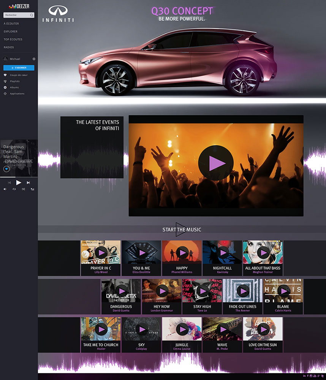The width and height of the screenshot is (326, 380).
Task: Play Dangerous by David Guetta tile
Action: [x=122, y=291]
